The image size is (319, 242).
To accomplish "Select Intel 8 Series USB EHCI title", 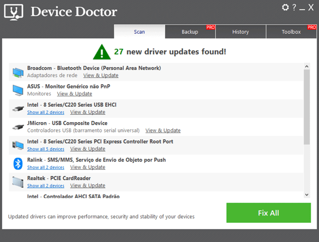I will coord(72,105).
